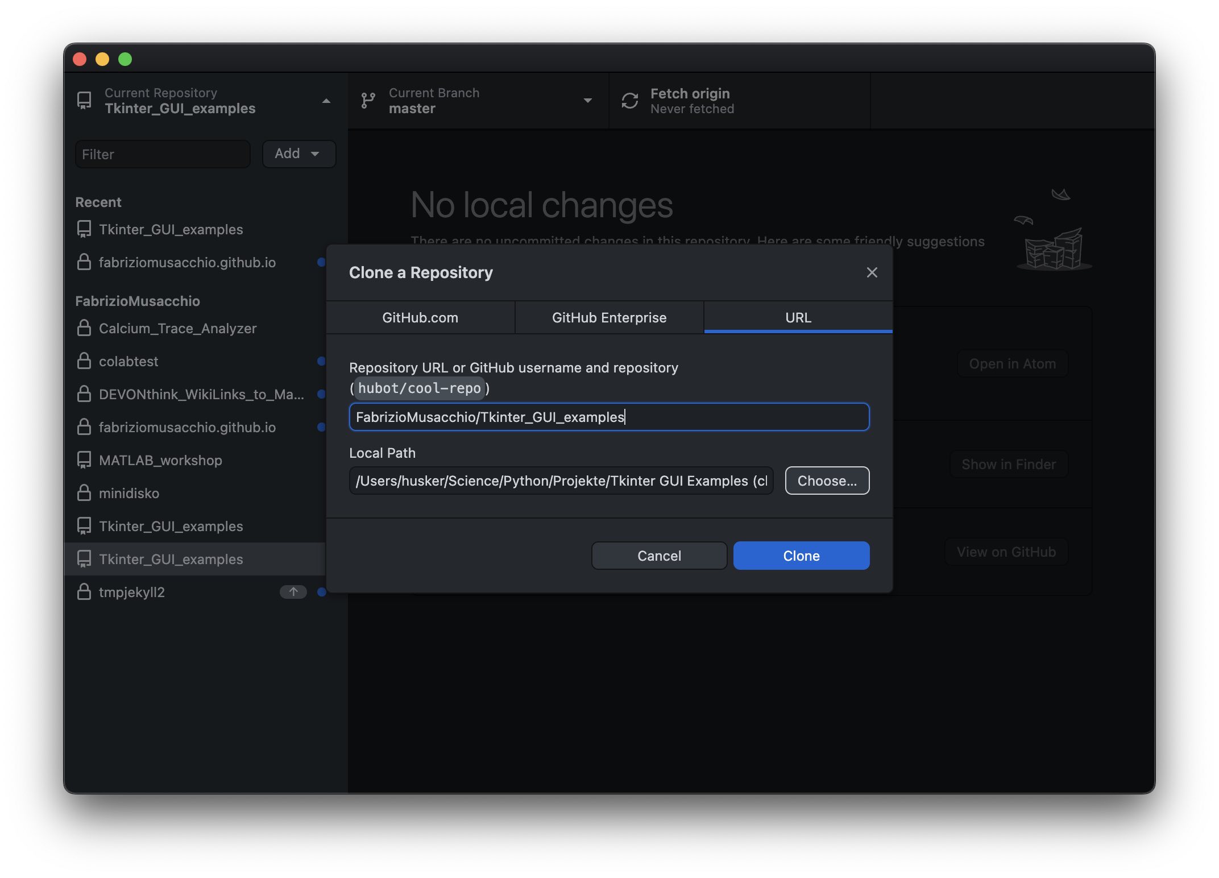Click the lock icon beside minidisko

click(x=84, y=493)
